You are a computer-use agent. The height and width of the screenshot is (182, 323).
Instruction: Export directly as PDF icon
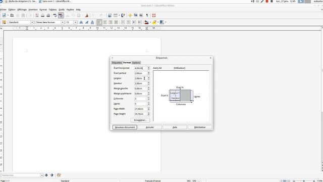click(x=37, y=16)
